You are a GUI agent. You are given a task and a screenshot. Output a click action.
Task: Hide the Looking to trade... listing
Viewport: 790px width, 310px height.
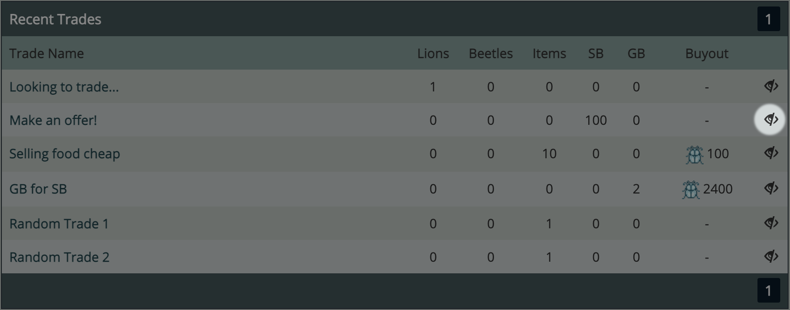[x=771, y=86]
